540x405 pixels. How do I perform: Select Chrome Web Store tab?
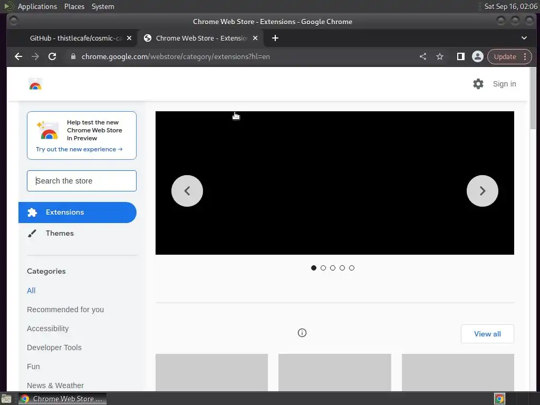(201, 38)
